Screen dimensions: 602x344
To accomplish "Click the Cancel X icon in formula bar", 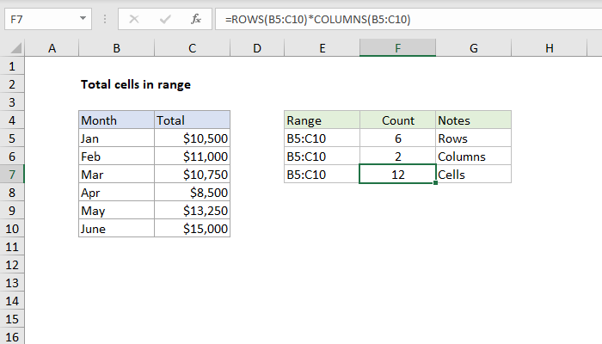I will 135,18.
